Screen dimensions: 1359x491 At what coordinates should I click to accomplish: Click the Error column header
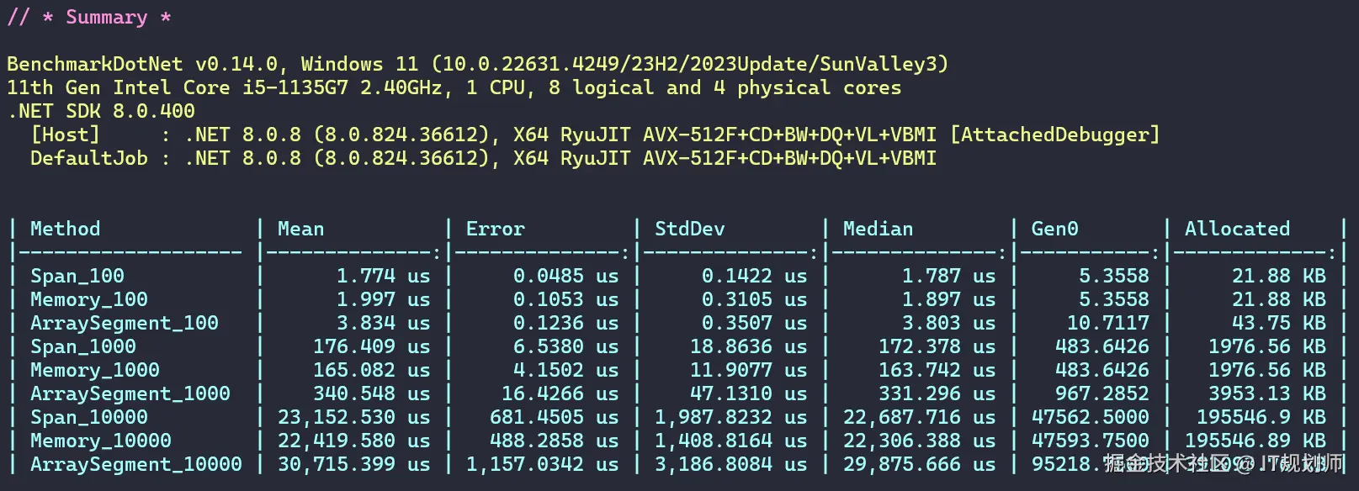point(495,229)
